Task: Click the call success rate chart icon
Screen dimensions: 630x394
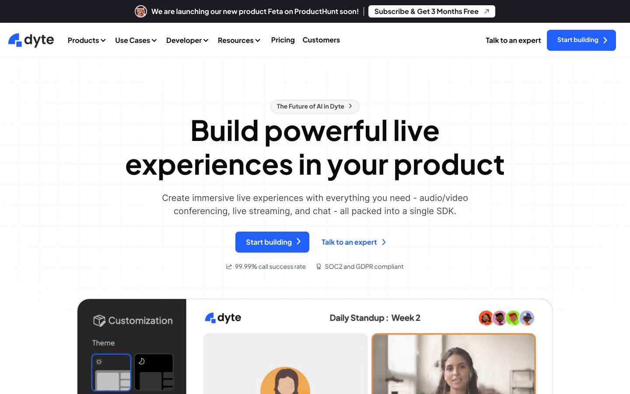Action: point(229,267)
